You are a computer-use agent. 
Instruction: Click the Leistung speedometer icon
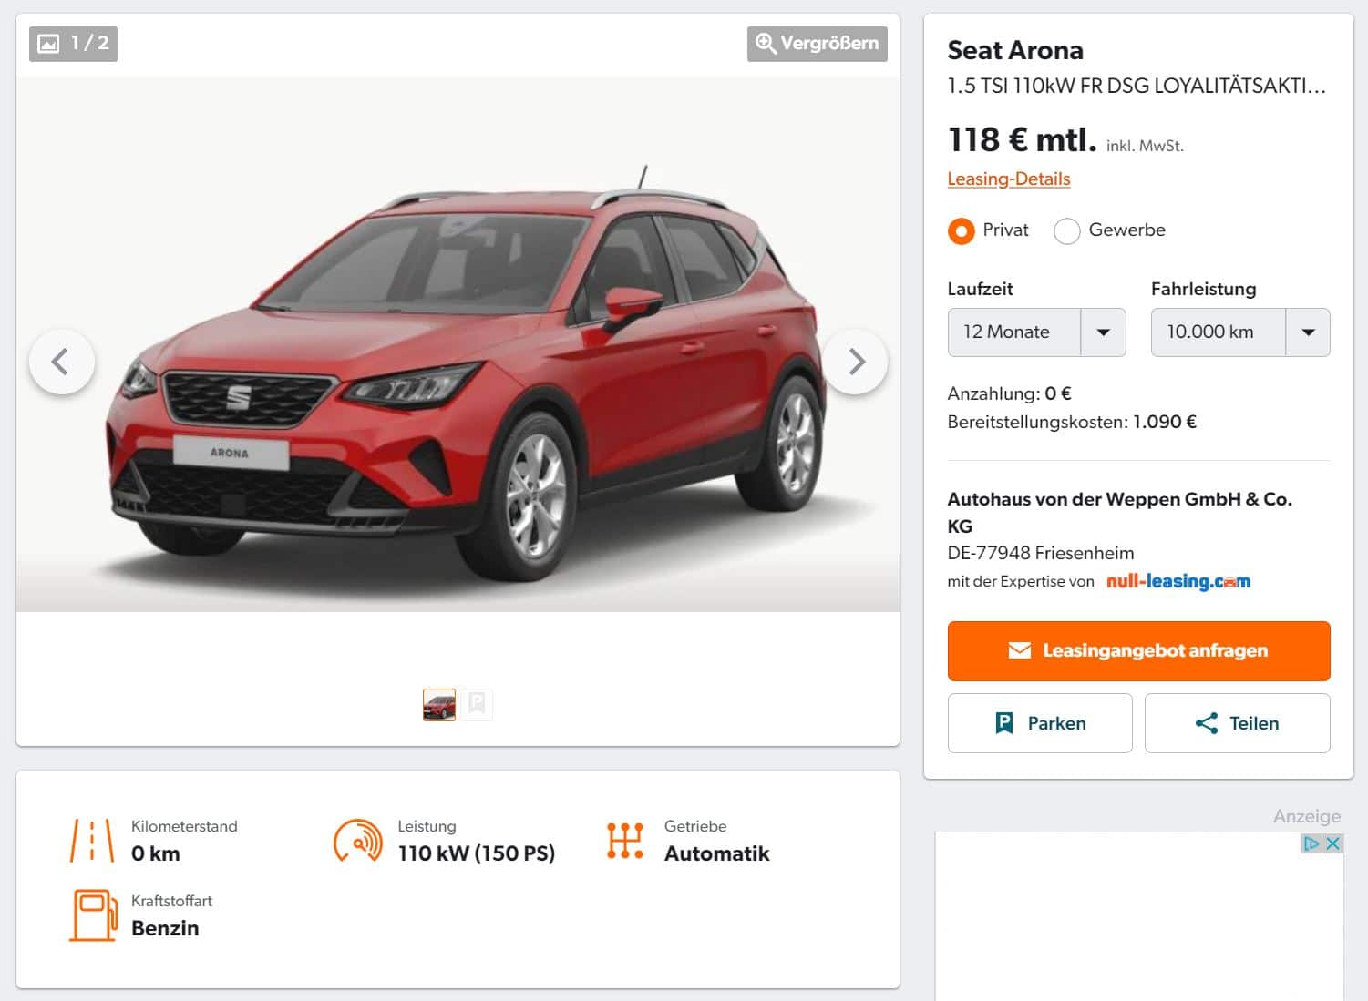point(358,840)
